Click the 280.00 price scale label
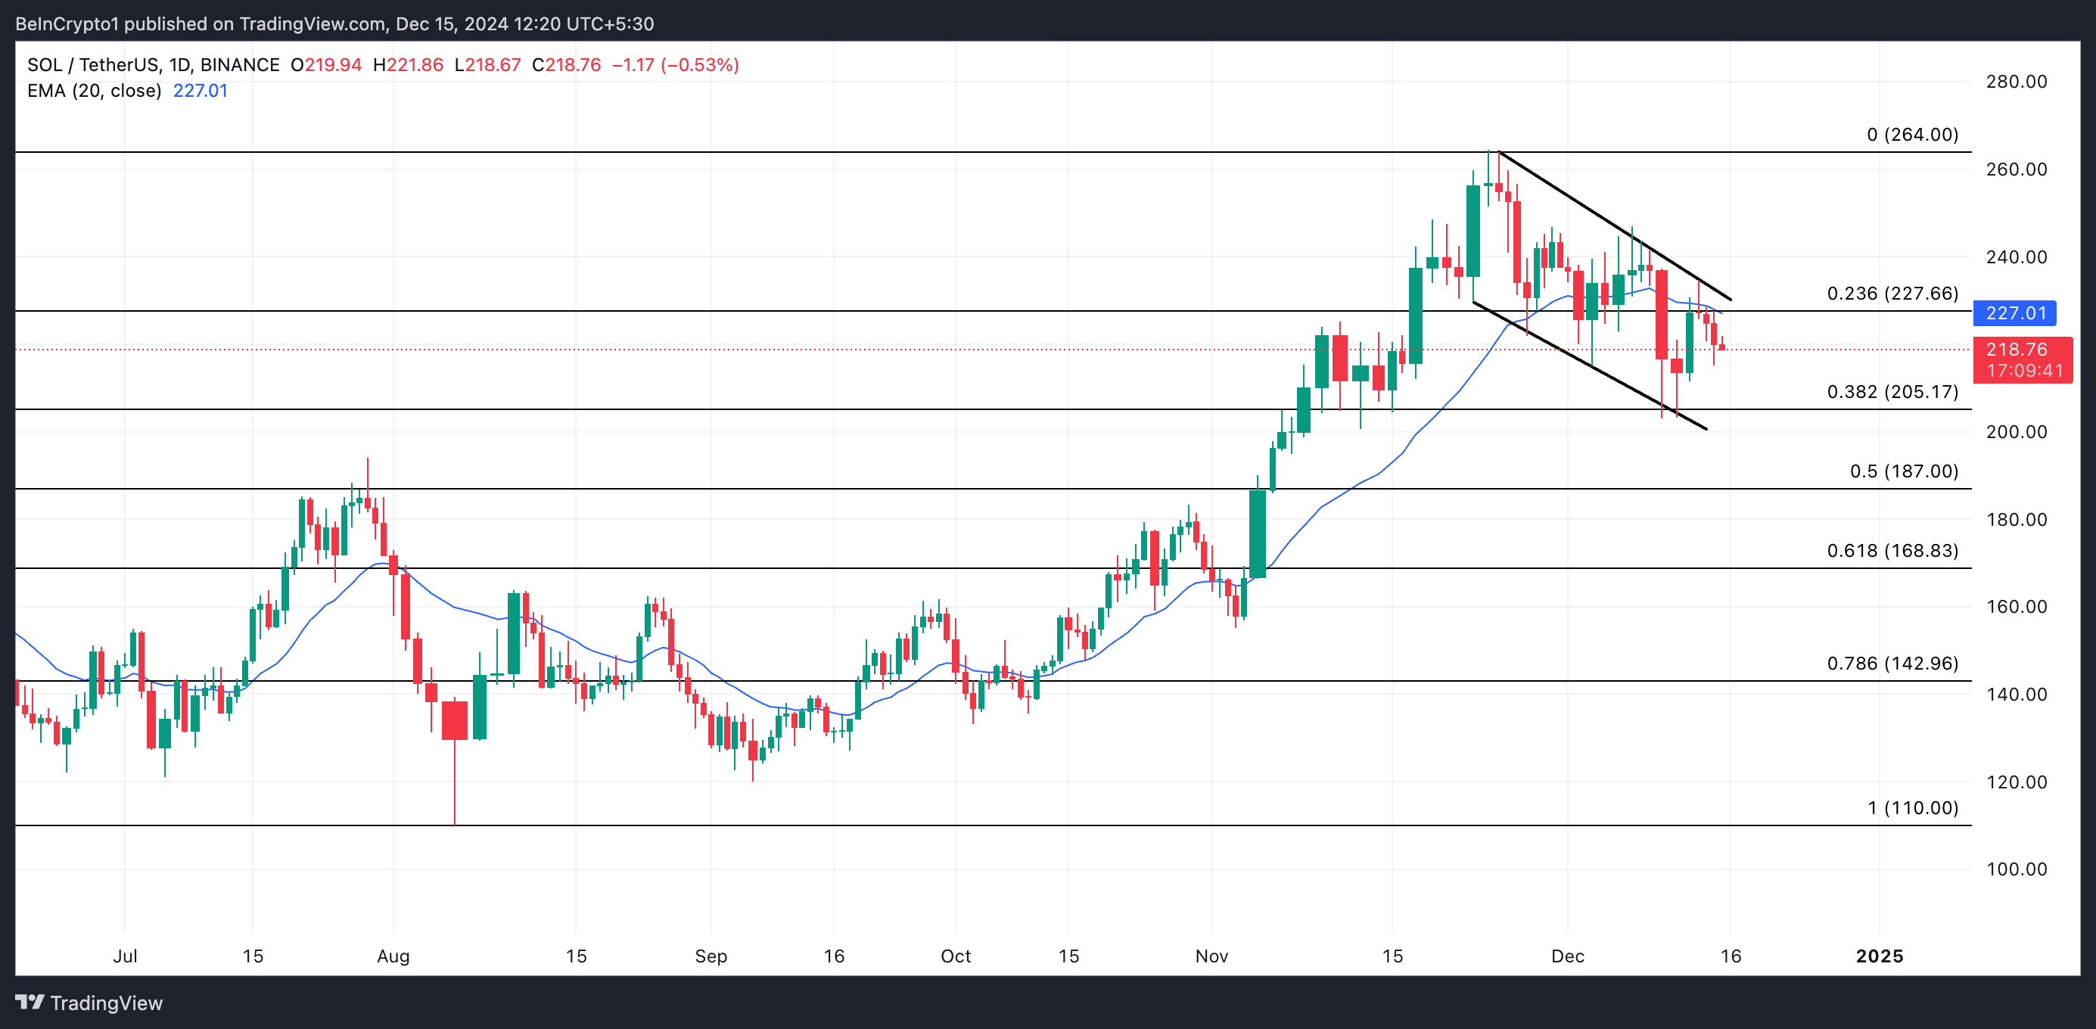2096x1029 pixels. tap(2016, 82)
